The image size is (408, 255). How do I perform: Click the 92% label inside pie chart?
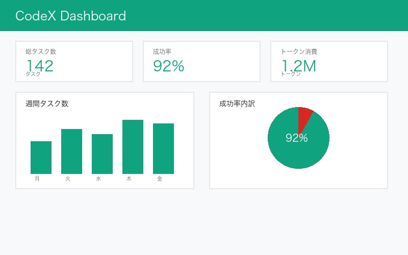[x=296, y=138]
